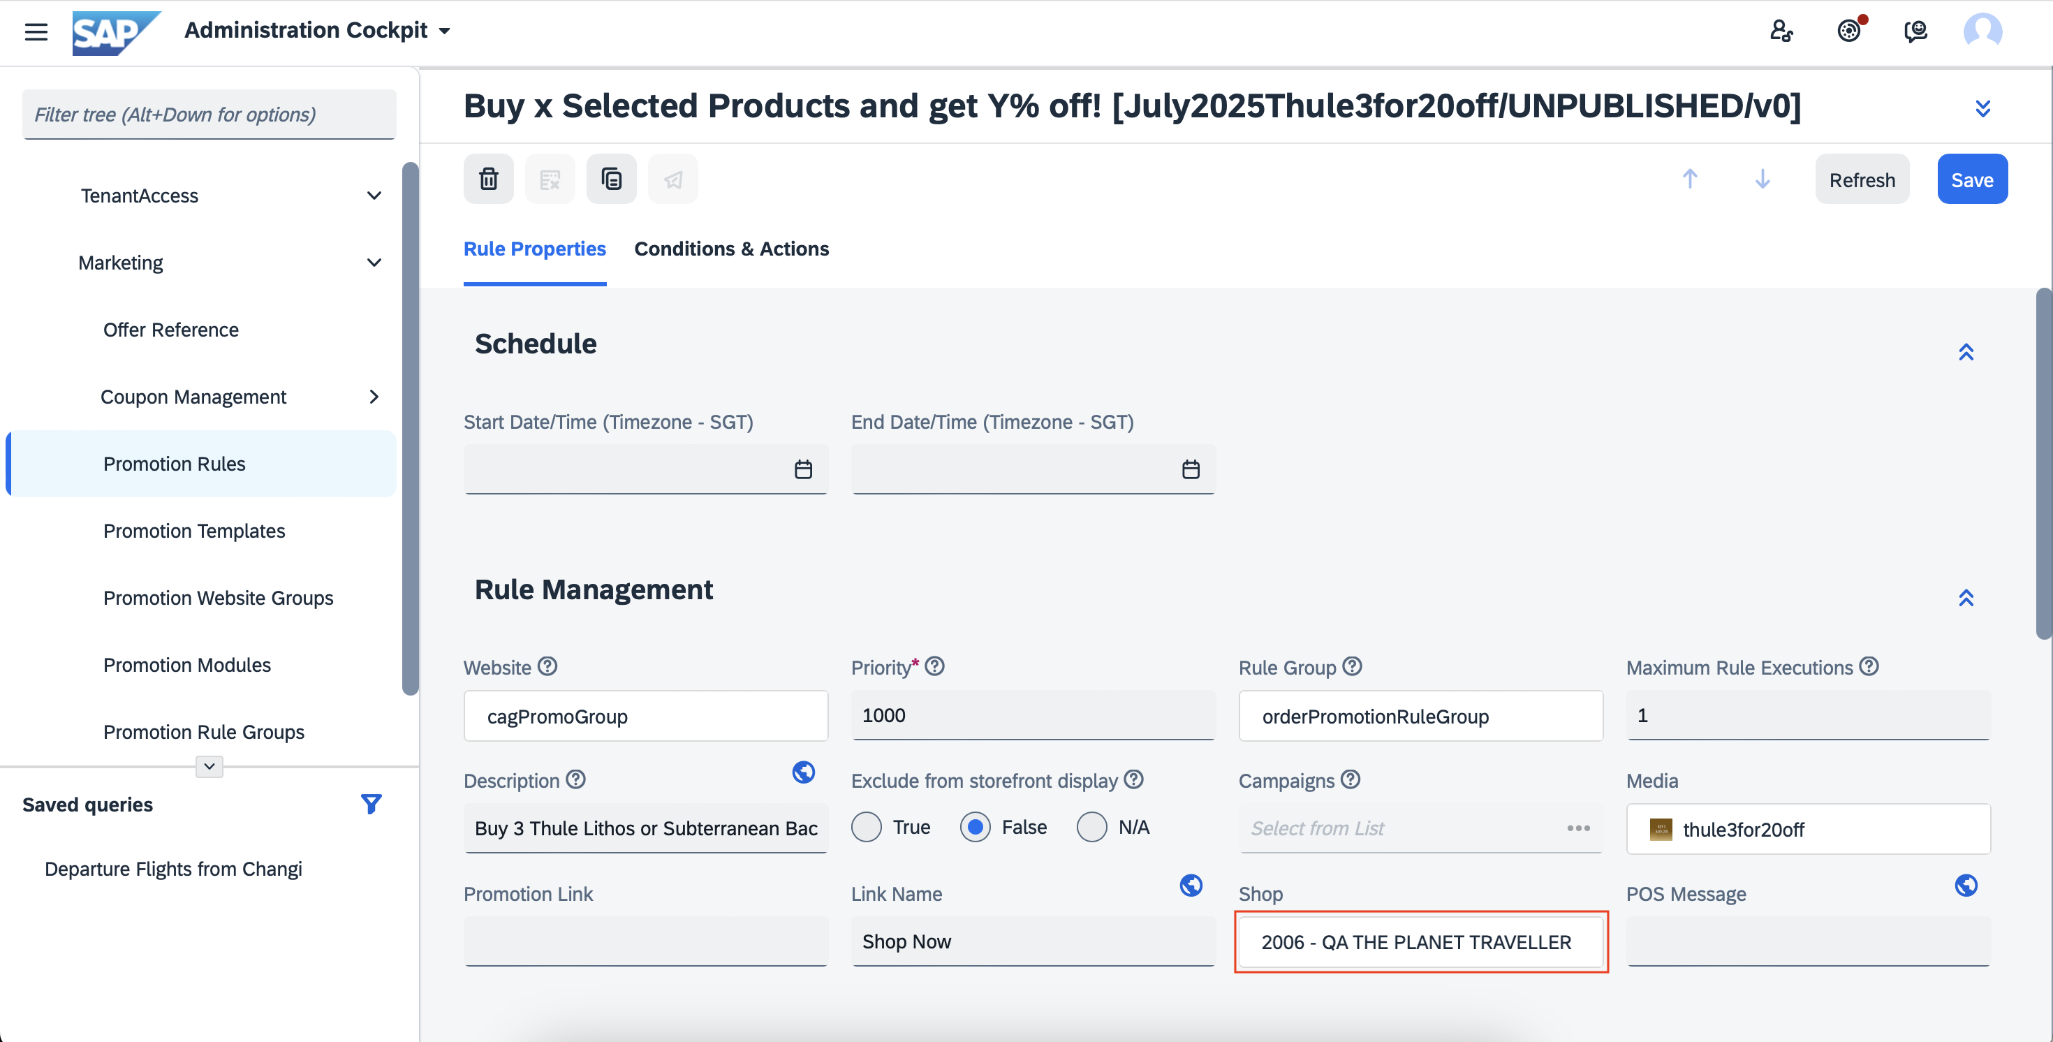
Task: Click the tree panel collapse chevron above Saved queries
Action: click(x=209, y=766)
